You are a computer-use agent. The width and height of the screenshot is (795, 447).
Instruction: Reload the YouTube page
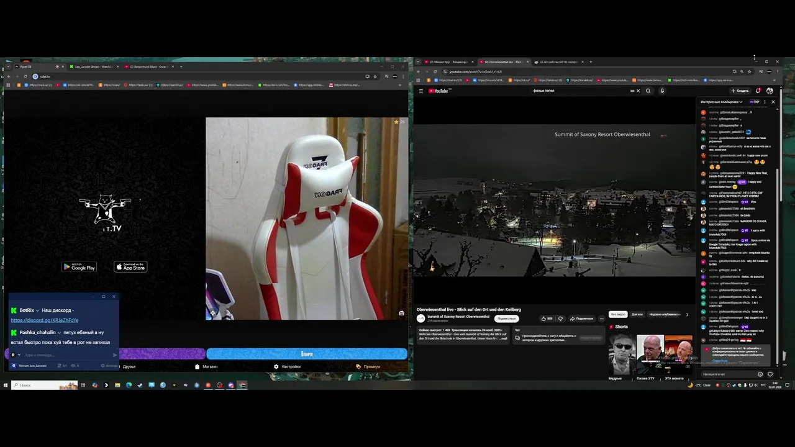[435, 71]
